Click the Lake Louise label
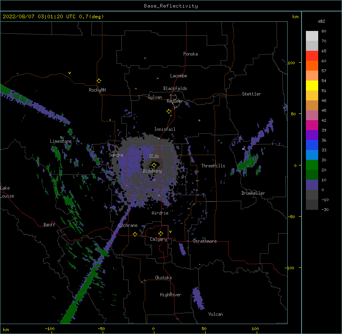Image resolution: width=342 pixels, height=334 pixels. [x=7, y=192]
